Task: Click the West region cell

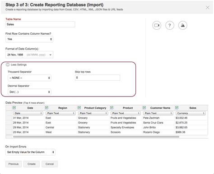Action: (49, 132)
